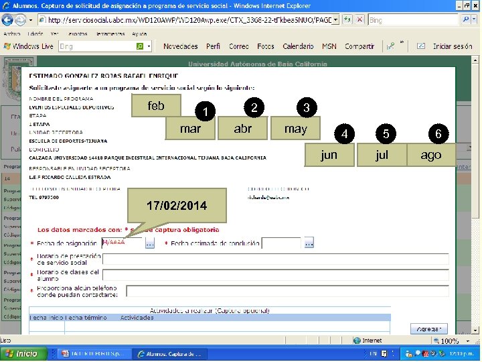Click the Refresh page icon
482x362 pixels.
point(347,20)
